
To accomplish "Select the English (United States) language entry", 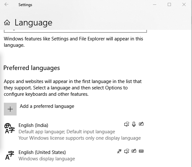I will pyautogui.click(x=74, y=156).
